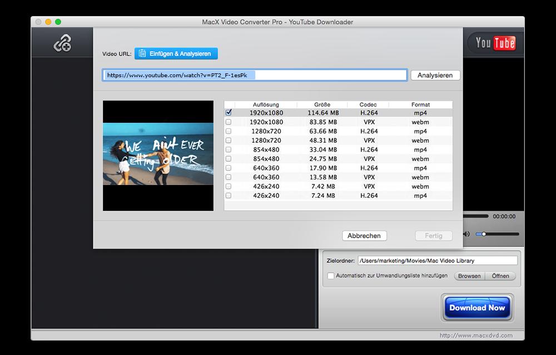Adjust the volume slider
Screen dimensions: 556x355
[497, 234]
